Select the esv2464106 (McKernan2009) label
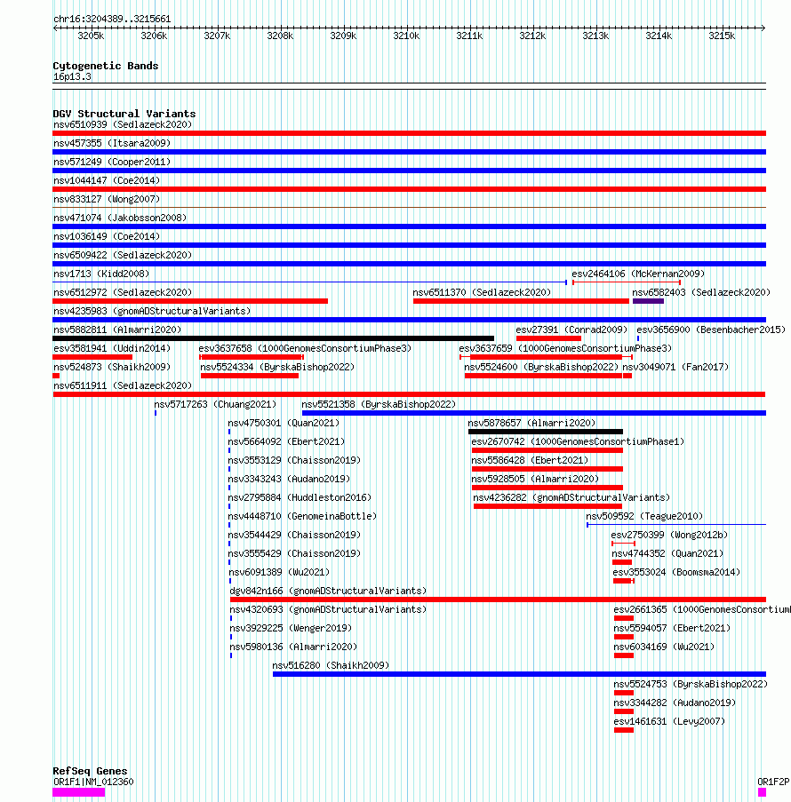 pos(638,274)
